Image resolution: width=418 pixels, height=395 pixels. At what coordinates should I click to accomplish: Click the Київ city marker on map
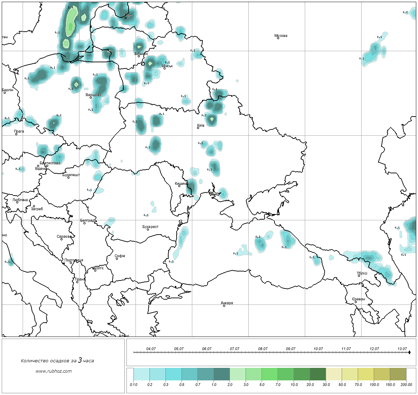(x=198, y=128)
